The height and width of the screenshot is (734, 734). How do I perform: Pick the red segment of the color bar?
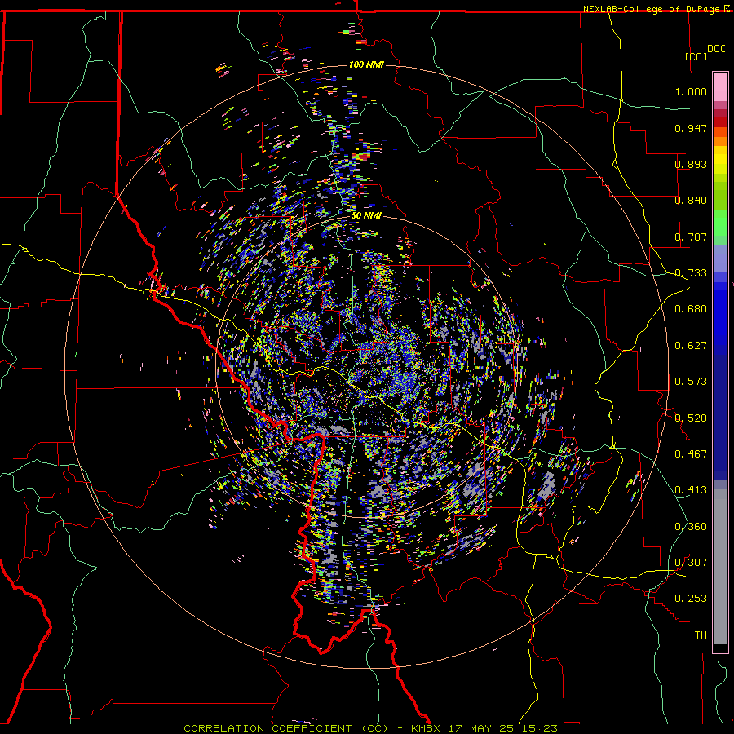[x=720, y=122]
